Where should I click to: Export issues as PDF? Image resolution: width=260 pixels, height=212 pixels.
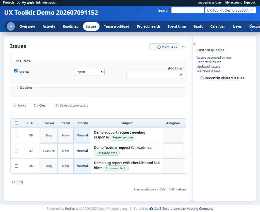point(172,189)
